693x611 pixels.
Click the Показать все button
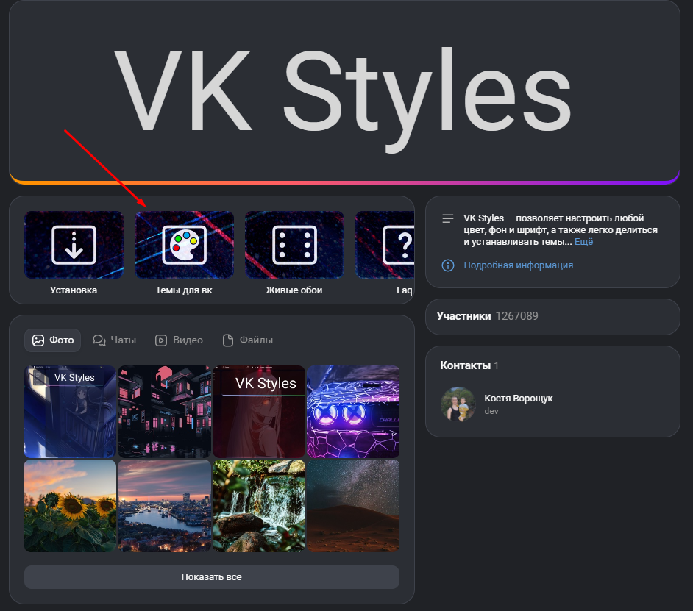(x=212, y=577)
